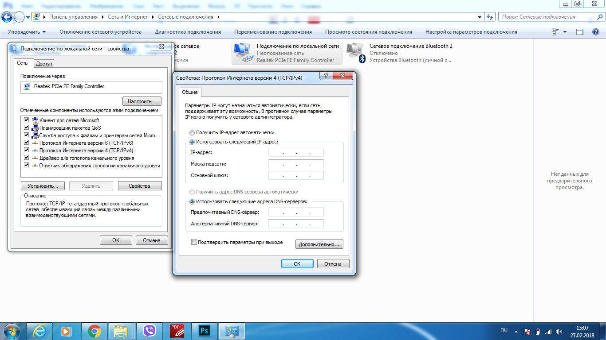Click Отключение сетевого устройства in the toolbar
Screen dimensions: 606x340
tap(100, 32)
